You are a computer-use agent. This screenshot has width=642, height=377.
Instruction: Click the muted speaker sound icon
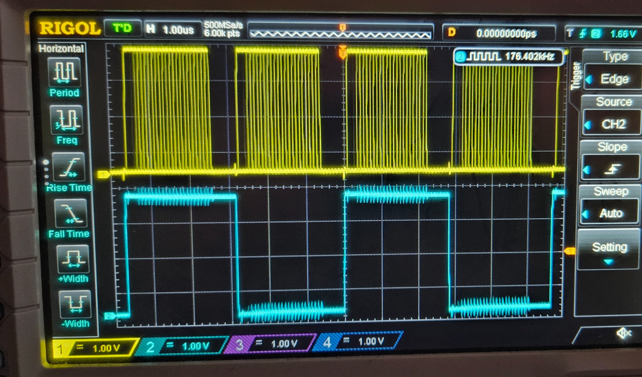624,334
